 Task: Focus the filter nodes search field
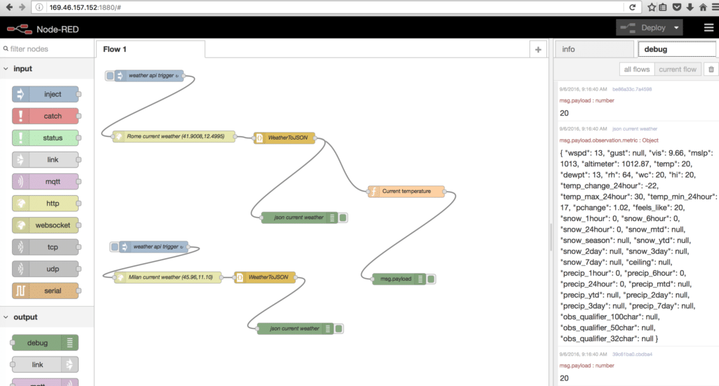(47, 49)
